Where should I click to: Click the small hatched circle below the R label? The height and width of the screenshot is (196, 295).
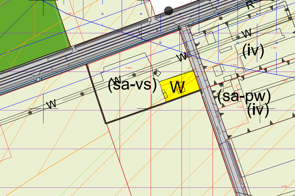click(x=221, y=18)
